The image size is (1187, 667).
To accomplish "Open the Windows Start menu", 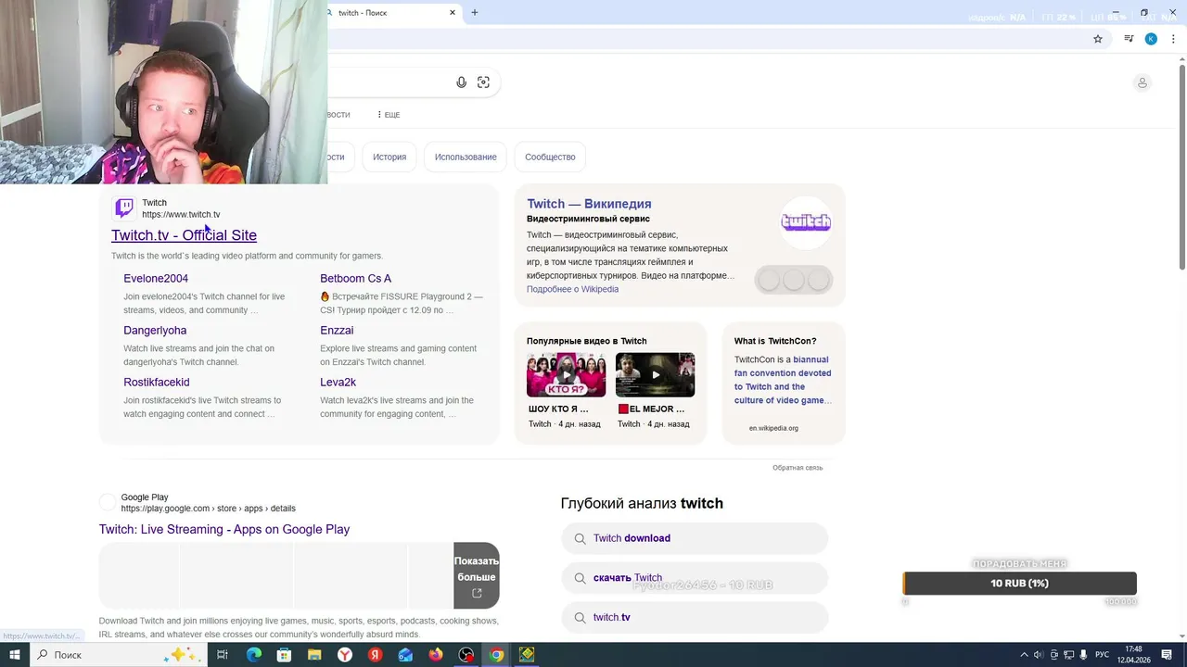I will [14, 655].
